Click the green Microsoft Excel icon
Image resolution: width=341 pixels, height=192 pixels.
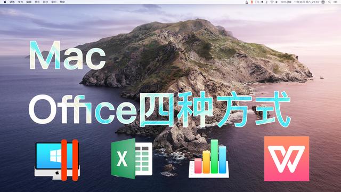pos(132,158)
